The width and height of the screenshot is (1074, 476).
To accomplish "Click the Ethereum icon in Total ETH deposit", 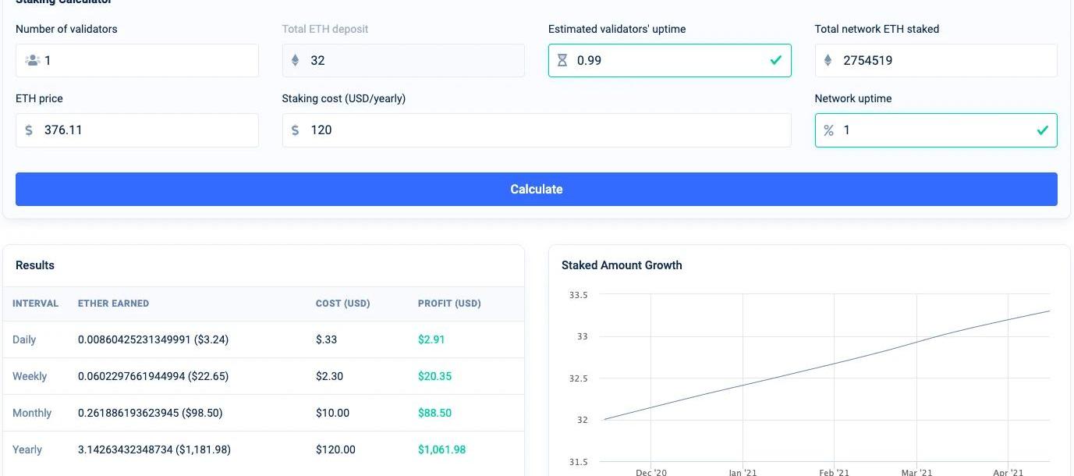I will (x=295, y=60).
